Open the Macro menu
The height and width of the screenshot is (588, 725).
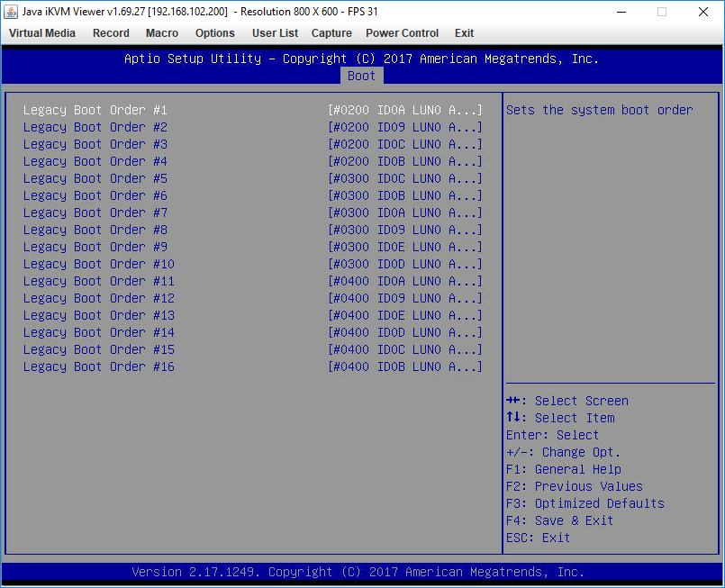click(162, 33)
